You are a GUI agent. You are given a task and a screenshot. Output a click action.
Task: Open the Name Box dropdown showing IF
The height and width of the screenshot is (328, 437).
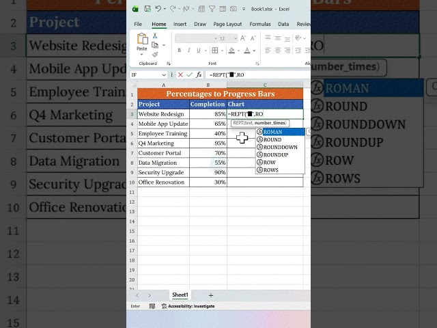point(164,74)
